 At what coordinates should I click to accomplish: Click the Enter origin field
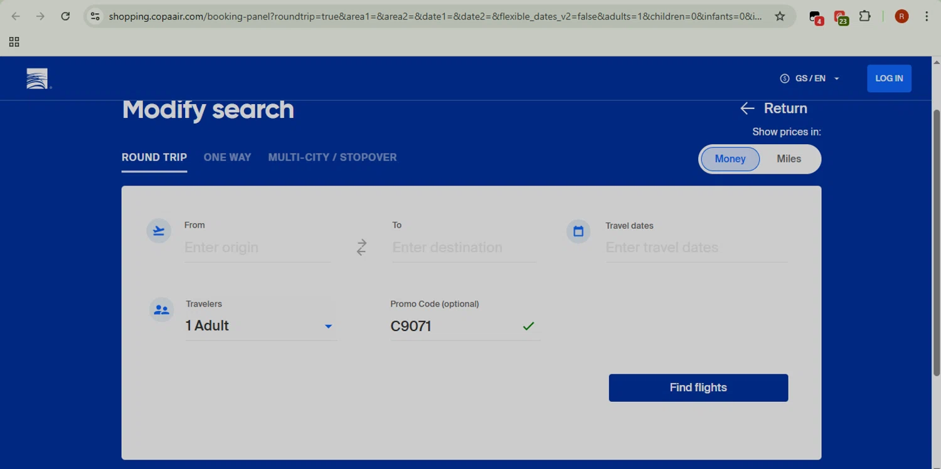tap(257, 248)
